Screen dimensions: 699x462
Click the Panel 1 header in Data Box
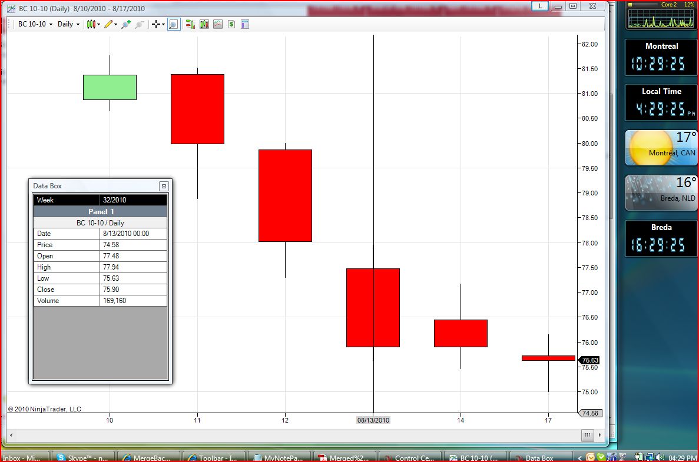100,212
